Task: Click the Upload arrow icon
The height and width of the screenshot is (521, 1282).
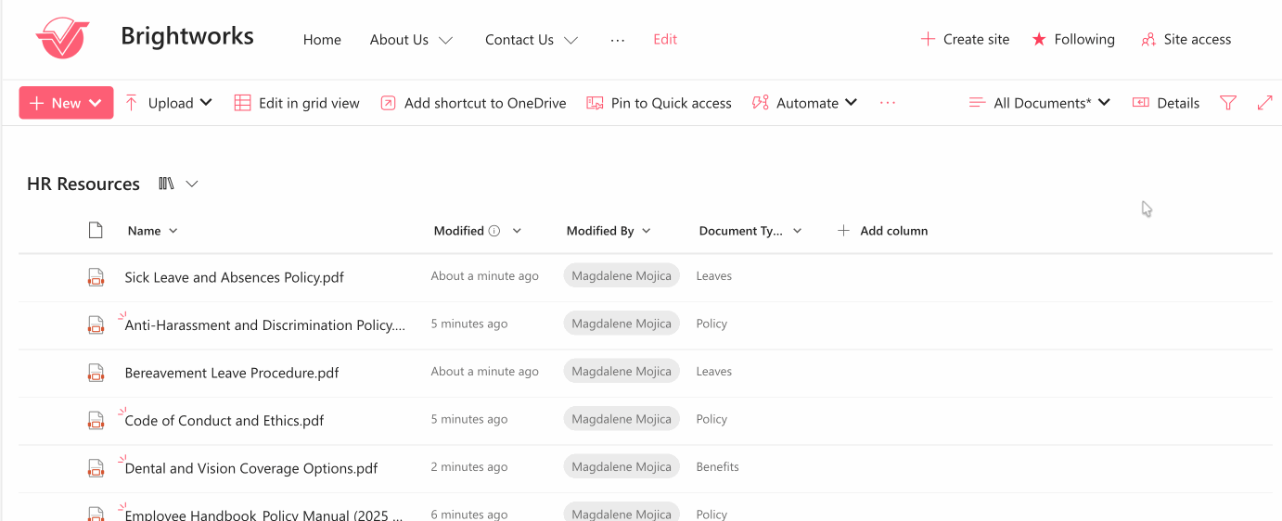Action: click(x=131, y=103)
